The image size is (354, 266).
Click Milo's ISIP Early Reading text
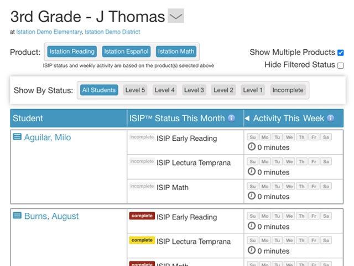pyautogui.click(x=187, y=139)
